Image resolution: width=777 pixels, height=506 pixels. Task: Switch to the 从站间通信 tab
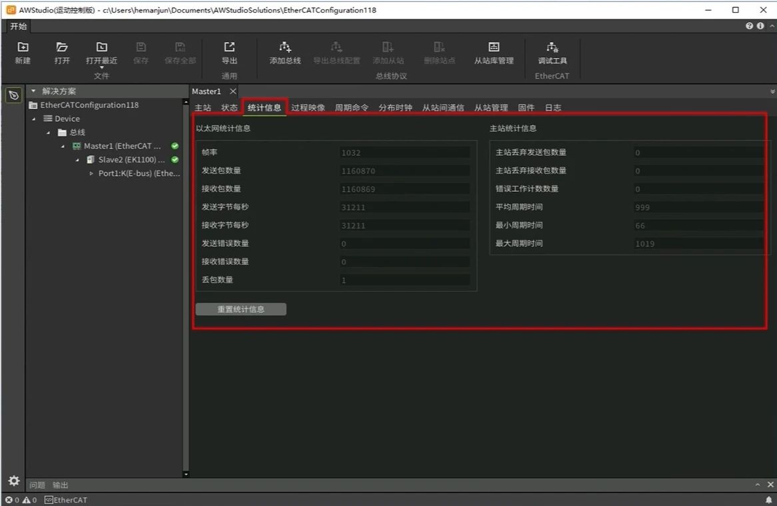pyautogui.click(x=443, y=108)
